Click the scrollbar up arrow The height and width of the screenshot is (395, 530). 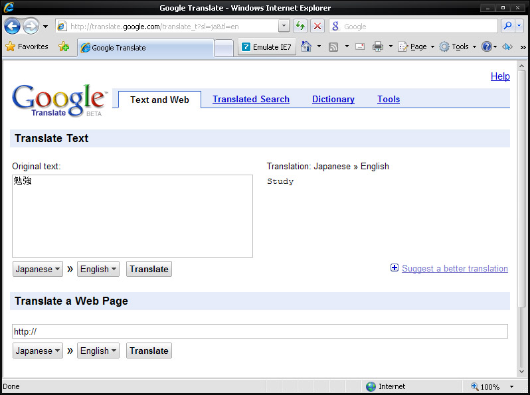coord(521,66)
